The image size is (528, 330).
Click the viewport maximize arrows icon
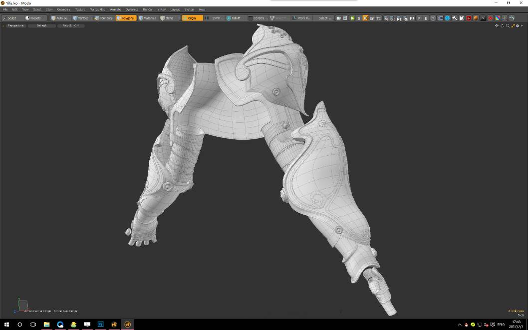pos(513,26)
